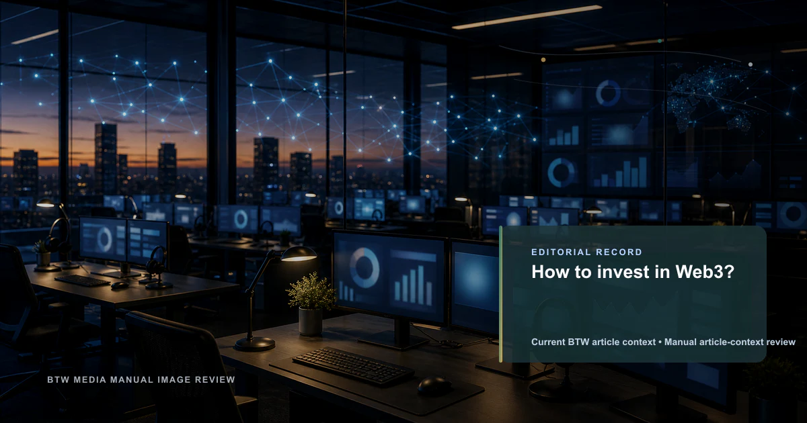Click the 'Current BTW article context' caption text
Viewport: 807px width, 423px height.
[593, 342]
